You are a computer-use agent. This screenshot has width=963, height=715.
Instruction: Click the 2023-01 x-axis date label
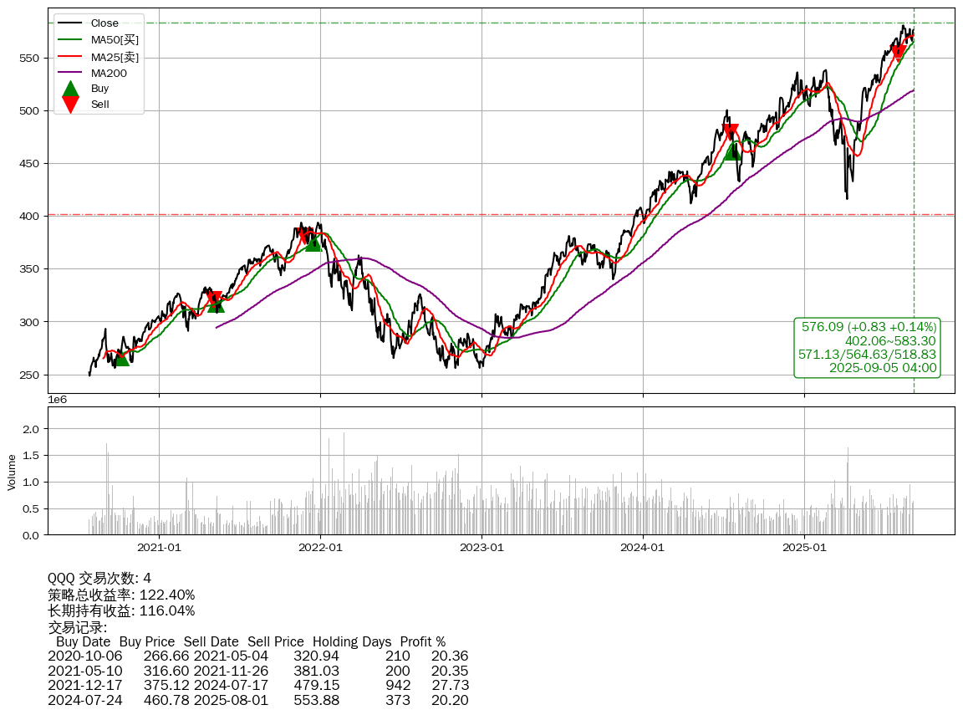coord(481,549)
